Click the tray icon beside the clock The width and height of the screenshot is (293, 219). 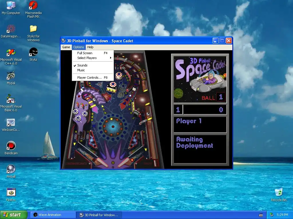272,215
